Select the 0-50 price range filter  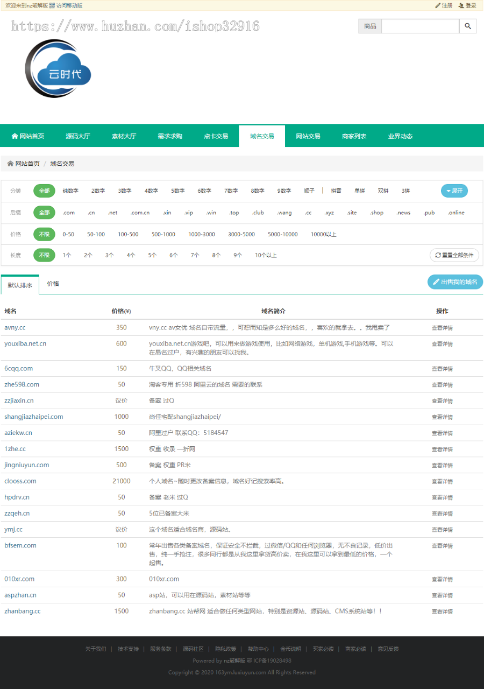click(68, 234)
